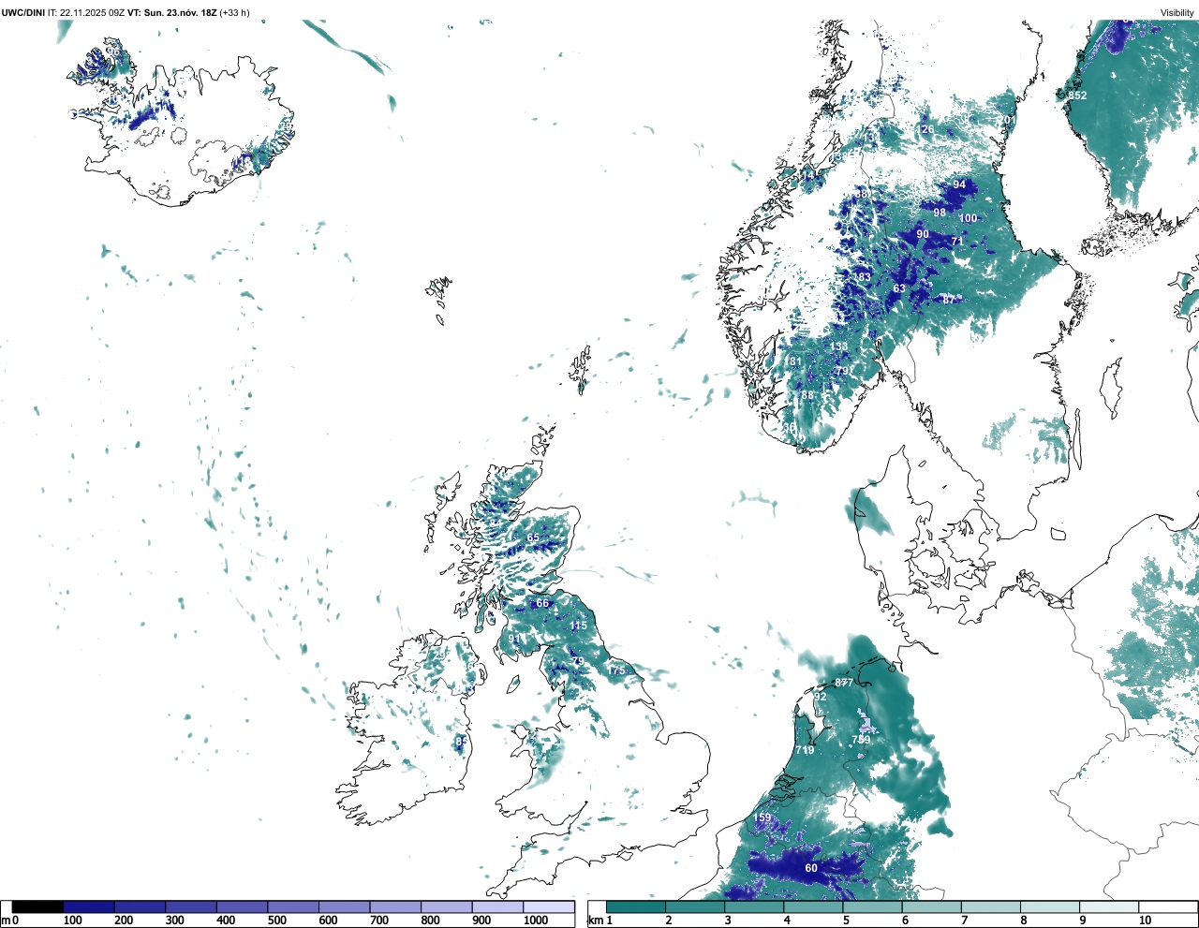Click the '877' value in northern Germany
The image size is (1199, 928).
click(844, 683)
